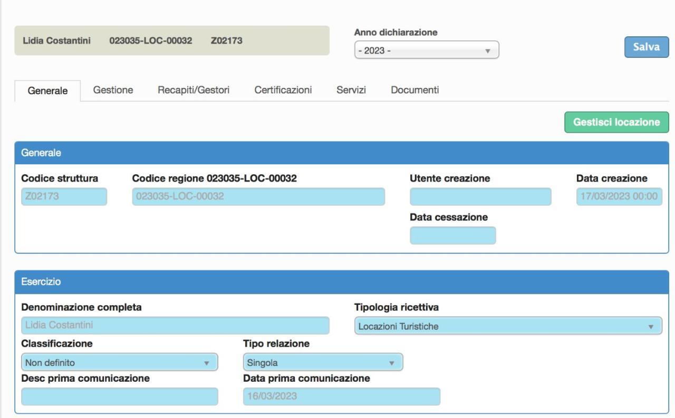Click the Data creazione field

[x=619, y=196]
